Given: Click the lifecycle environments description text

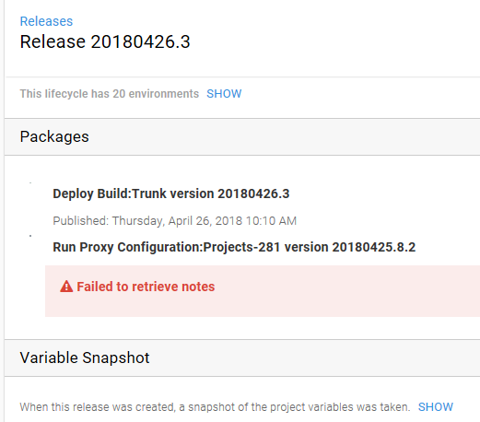Looking at the screenshot, I should tap(110, 94).
